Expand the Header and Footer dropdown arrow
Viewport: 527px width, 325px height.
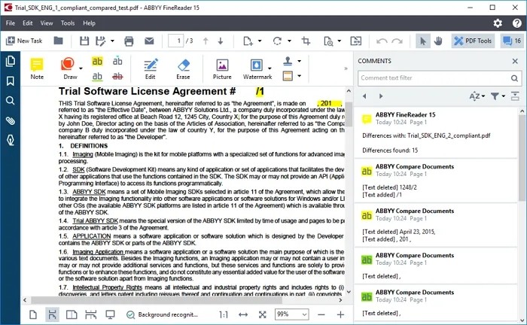tap(299, 76)
